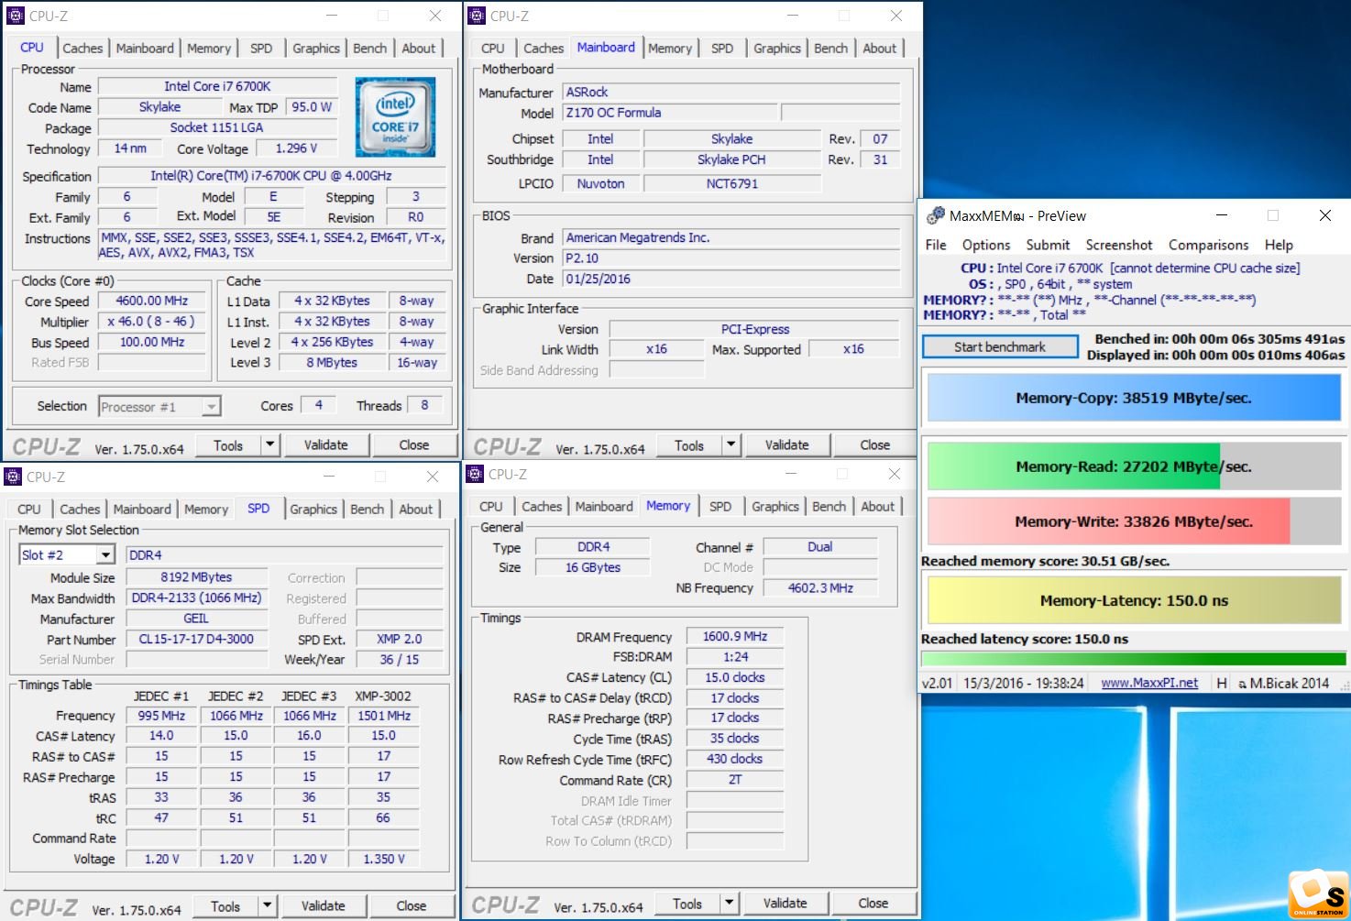Switch to the Caches tab in the CPU window
1351x921 pixels.
click(82, 49)
